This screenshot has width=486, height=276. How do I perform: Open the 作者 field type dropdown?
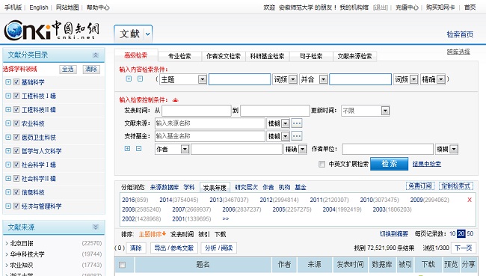pyautogui.click(x=172, y=149)
